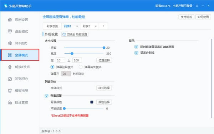
Task: Uncheck the 显示分割线 checkbox
Action: click(136, 53)
